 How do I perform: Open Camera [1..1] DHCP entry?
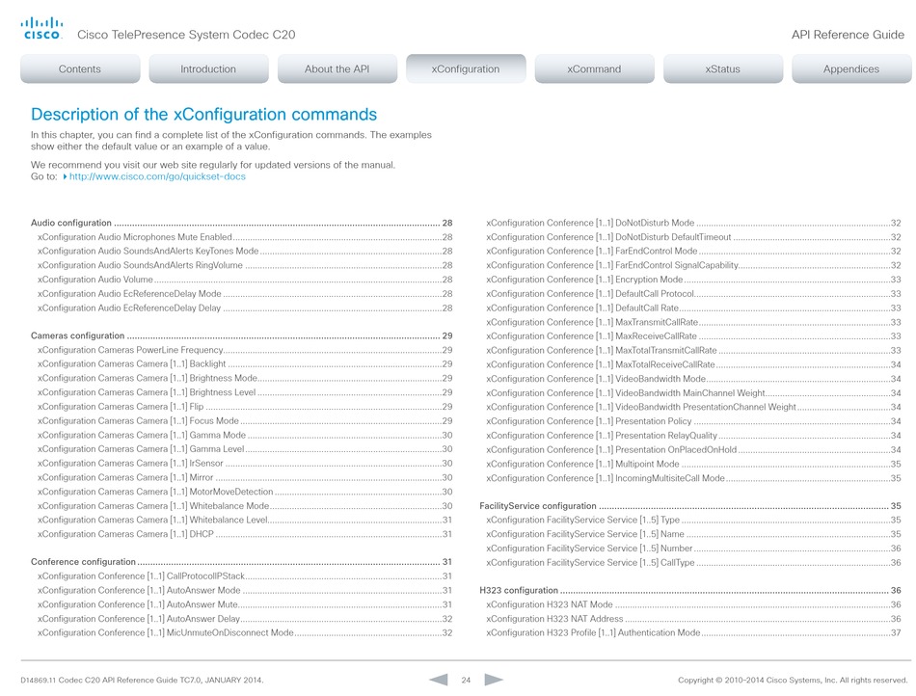point(245,534)
